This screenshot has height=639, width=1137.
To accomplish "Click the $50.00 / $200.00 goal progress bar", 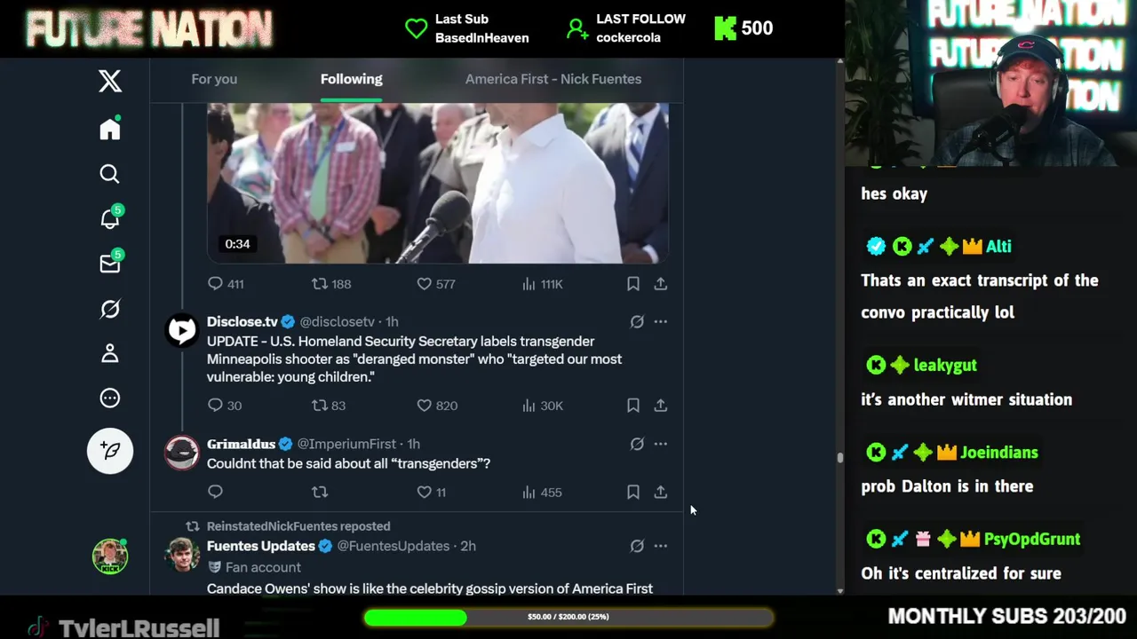I will point(568,617).
